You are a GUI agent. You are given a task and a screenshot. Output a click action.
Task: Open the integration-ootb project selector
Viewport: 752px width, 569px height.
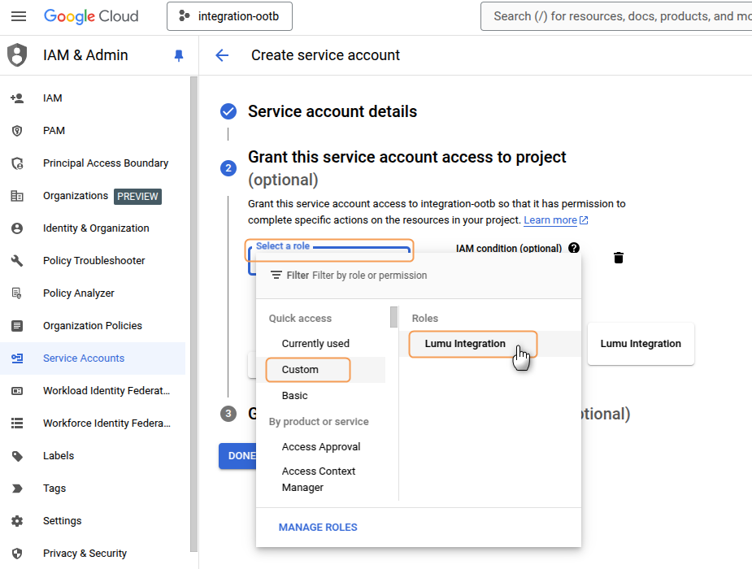229,16
